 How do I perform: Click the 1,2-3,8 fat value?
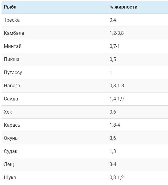point(116,33)
